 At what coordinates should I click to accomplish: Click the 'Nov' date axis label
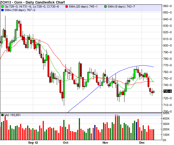(x=105, y=143)
